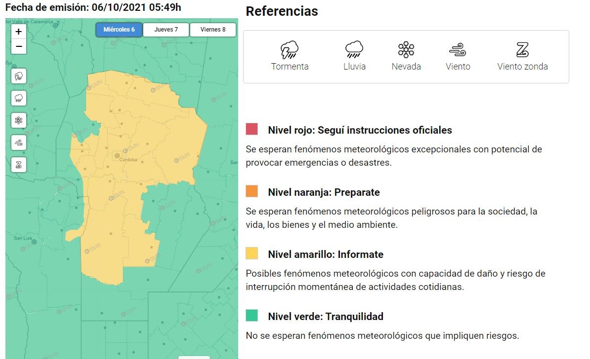Toggle the storm filter on the map sidebar
The image size is (590, 359).
[x=18, y=75]
